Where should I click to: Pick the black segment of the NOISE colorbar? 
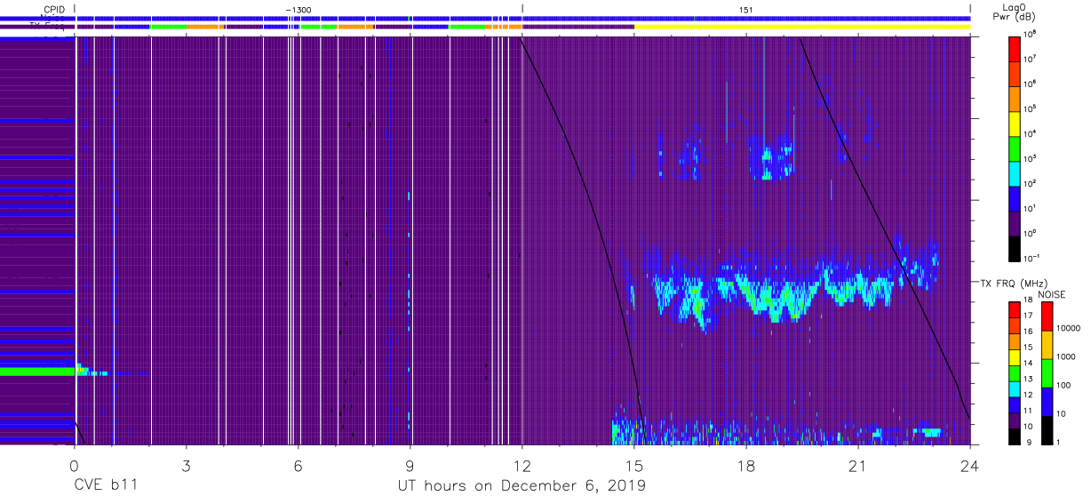tap(1047, 430)
